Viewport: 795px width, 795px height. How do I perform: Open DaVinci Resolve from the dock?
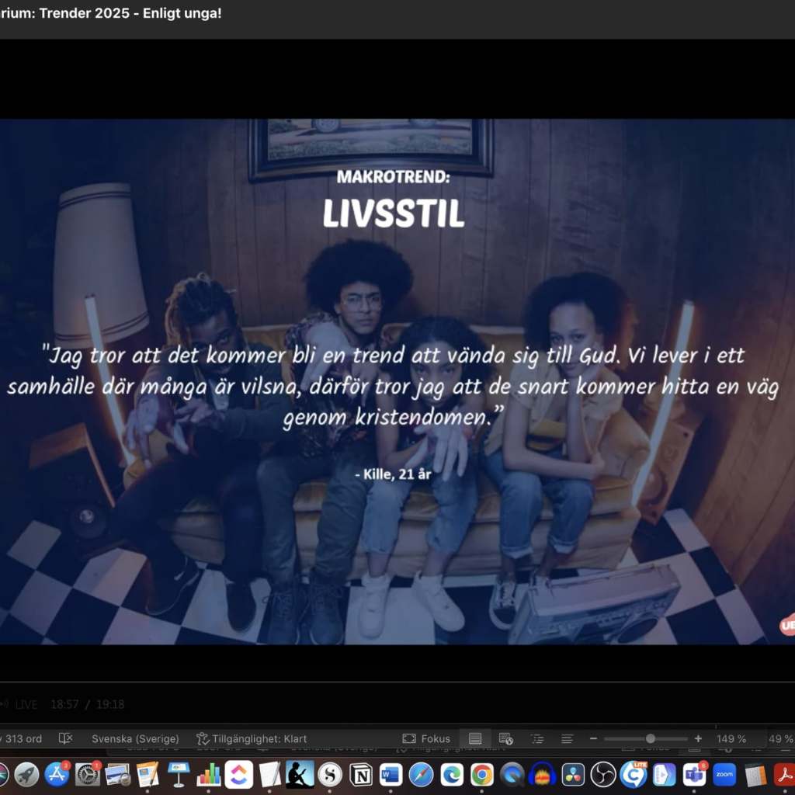click(573, 774)
